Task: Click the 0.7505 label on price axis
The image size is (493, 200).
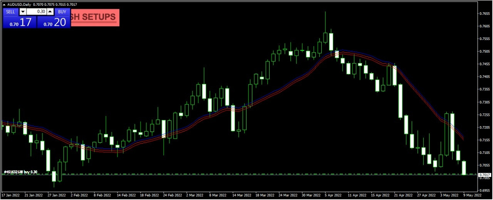Action: tap(484, 52)
